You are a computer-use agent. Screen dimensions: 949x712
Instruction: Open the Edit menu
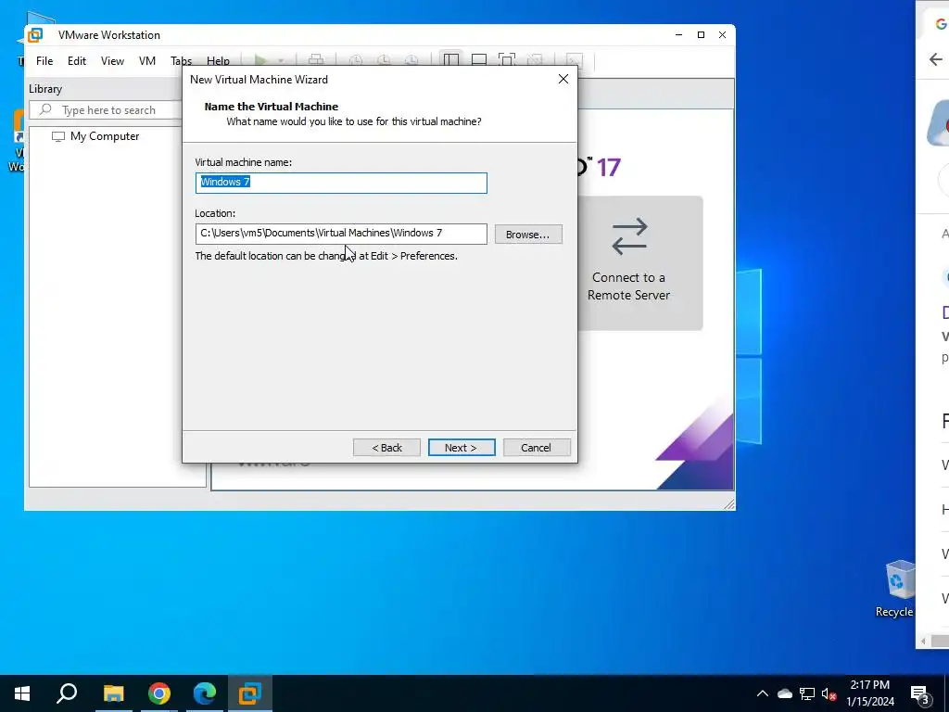click(x=77, y=60)
